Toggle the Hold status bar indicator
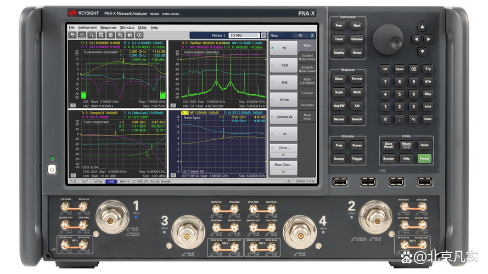The image size is (488, 274). tap(111, 181)
